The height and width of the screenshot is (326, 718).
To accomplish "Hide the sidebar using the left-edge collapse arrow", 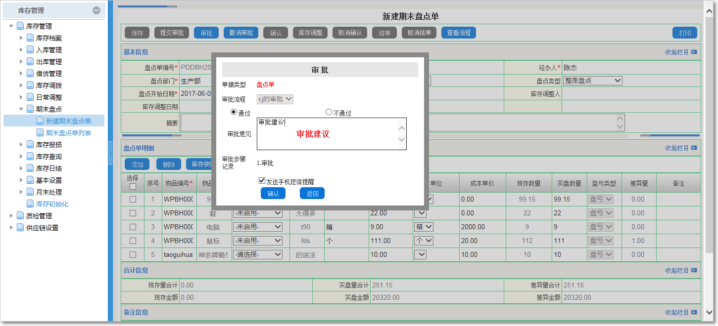I will (x=111, y=153).
